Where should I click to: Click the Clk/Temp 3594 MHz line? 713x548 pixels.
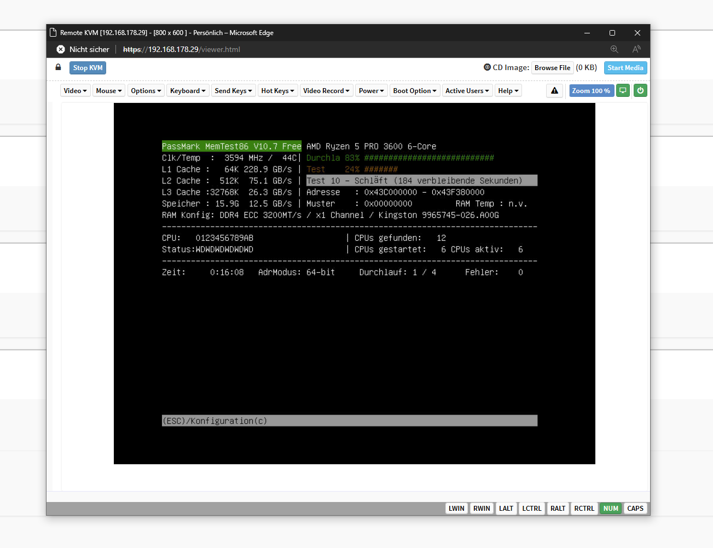[x=229, y=158]
